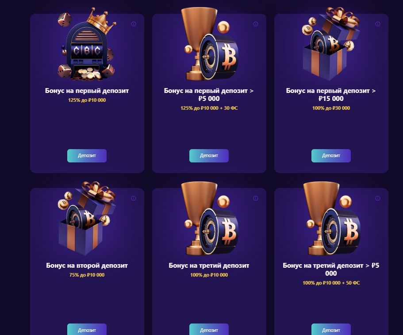Click Депозит button for 100% + 50 ФС bonus

331,329
